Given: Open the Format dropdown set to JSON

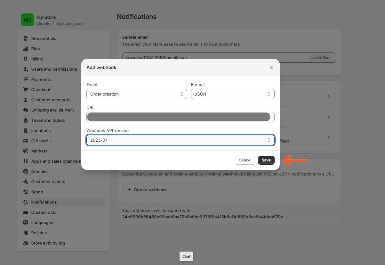Looking at the screenshot, I should (x=232, y=94).
